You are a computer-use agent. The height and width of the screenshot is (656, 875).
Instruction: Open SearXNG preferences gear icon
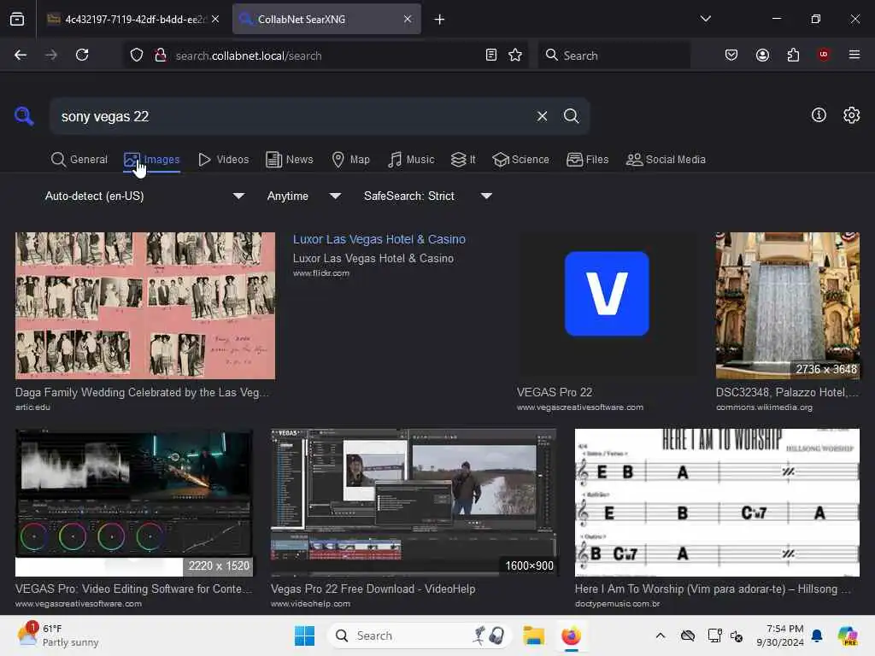(851, 115)
